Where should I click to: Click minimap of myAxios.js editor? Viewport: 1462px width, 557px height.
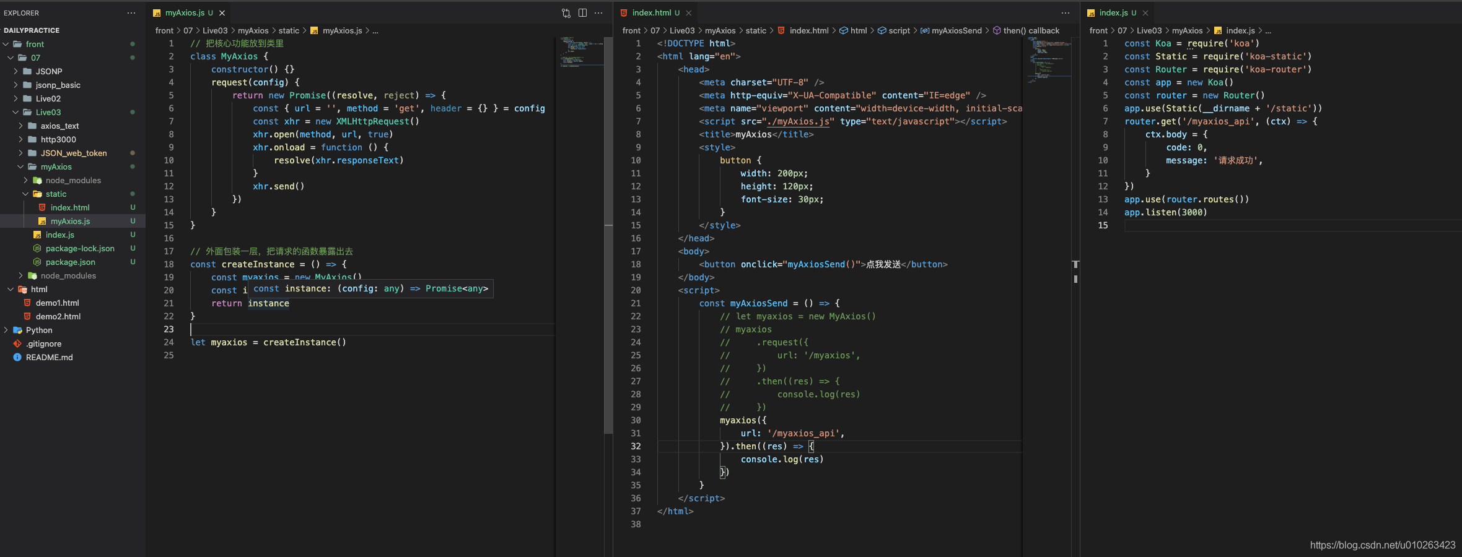coord(580,51)
